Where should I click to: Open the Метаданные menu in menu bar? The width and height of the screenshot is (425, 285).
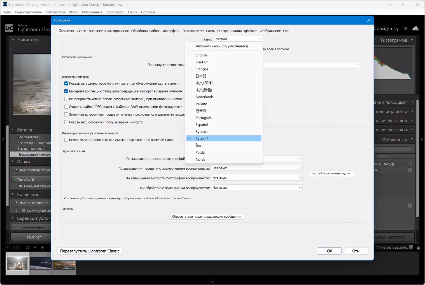coord(92,12)
